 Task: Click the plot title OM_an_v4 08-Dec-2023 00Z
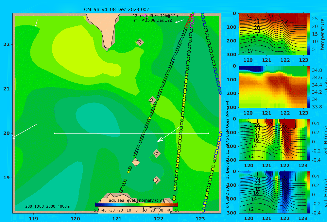pyautogui.click(x=117, y=9)
